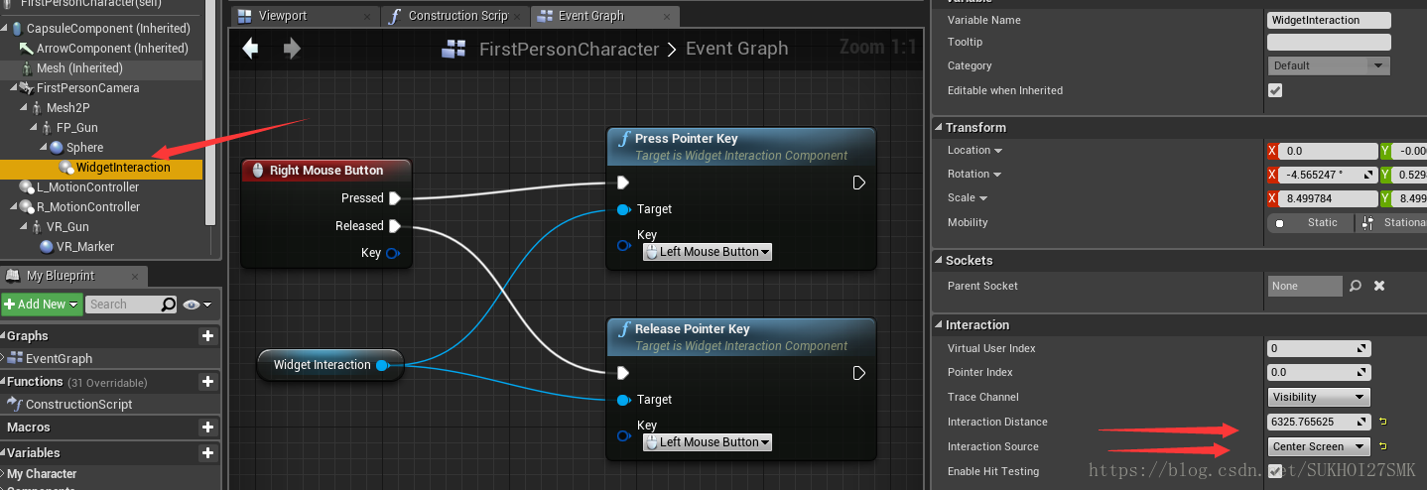Click the search magnifier in My Blueprint

pyautogui.click(x=169, y=305)
